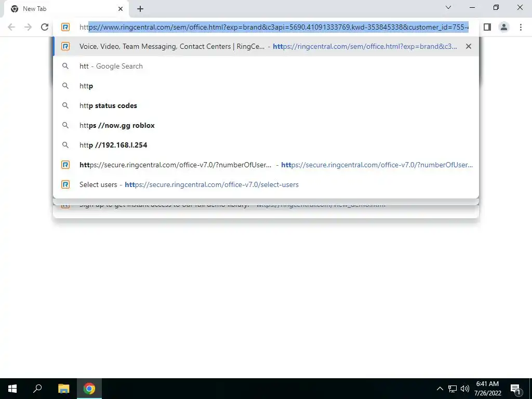Select 'http //192.168.l.254' suggestion
Screen dimensions: 532x399
(x=266, y=145)
